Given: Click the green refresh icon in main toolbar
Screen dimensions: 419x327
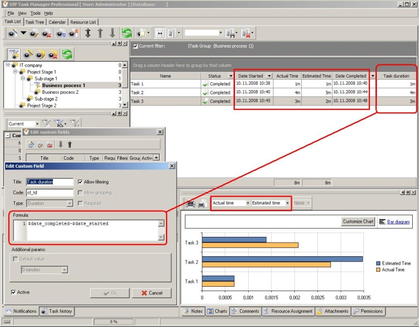Looking at the screenshot, I should click(127, 33).
